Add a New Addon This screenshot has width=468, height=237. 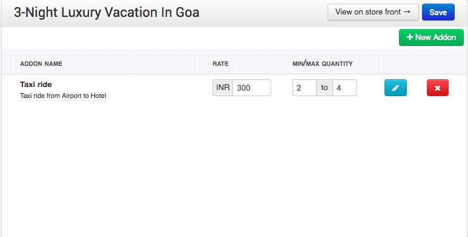[431, 37]
